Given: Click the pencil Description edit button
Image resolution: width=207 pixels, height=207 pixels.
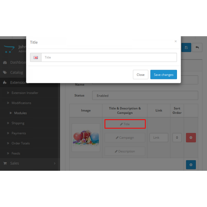Looking at the screenshot, I should (x=125, y=151).
